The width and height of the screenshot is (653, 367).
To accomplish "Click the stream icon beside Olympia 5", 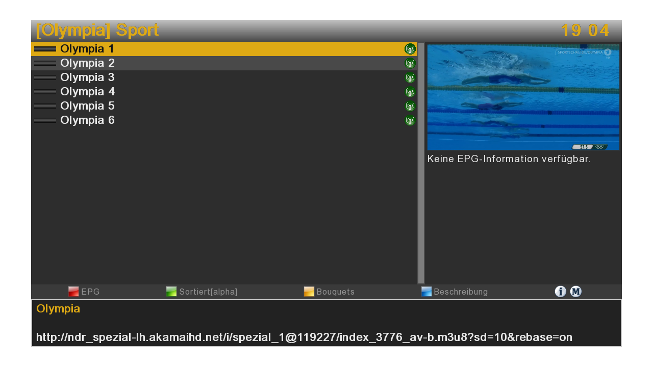I will [x=410, y=106].
